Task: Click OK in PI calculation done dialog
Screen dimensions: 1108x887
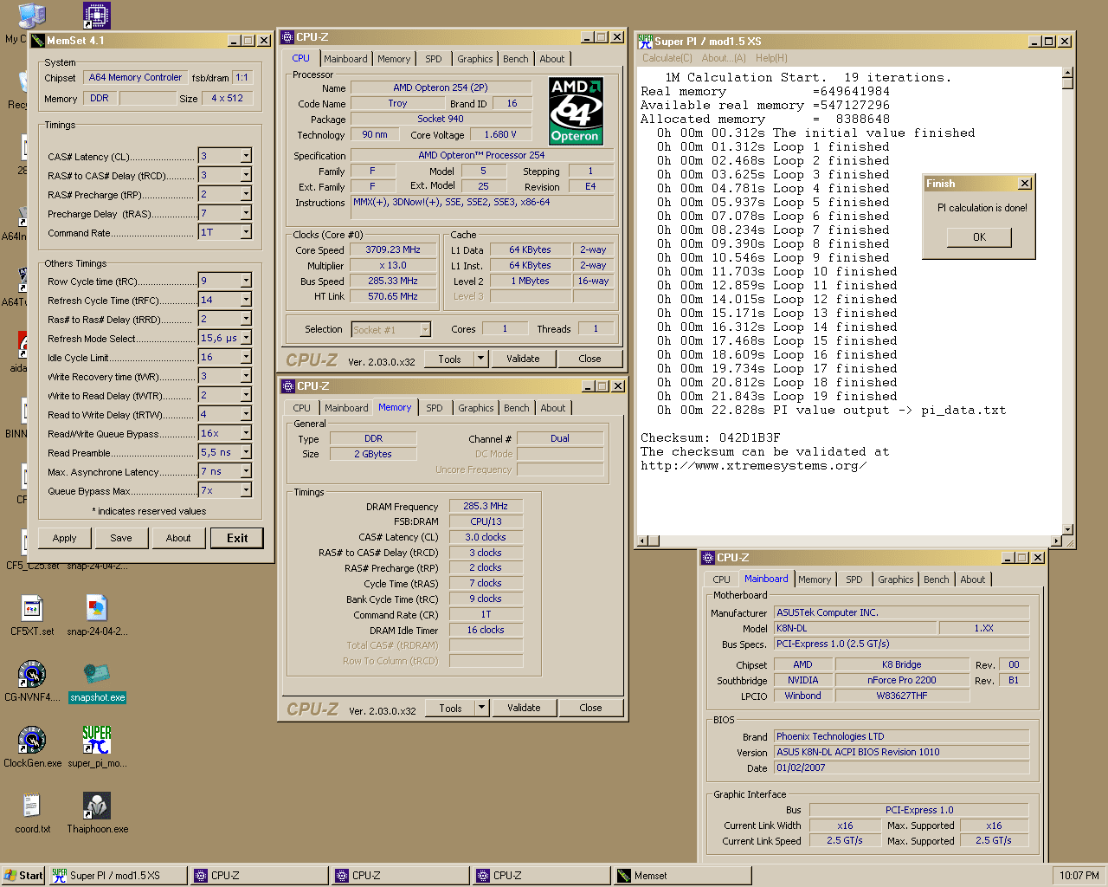Action: [979, 237]
